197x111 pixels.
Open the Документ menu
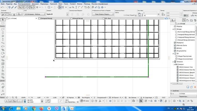point(35,4)
